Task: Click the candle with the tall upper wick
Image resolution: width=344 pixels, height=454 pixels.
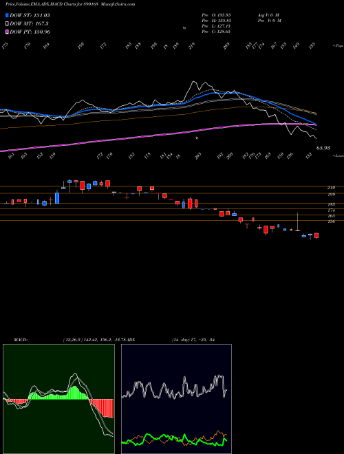Action: click(298, 222)
